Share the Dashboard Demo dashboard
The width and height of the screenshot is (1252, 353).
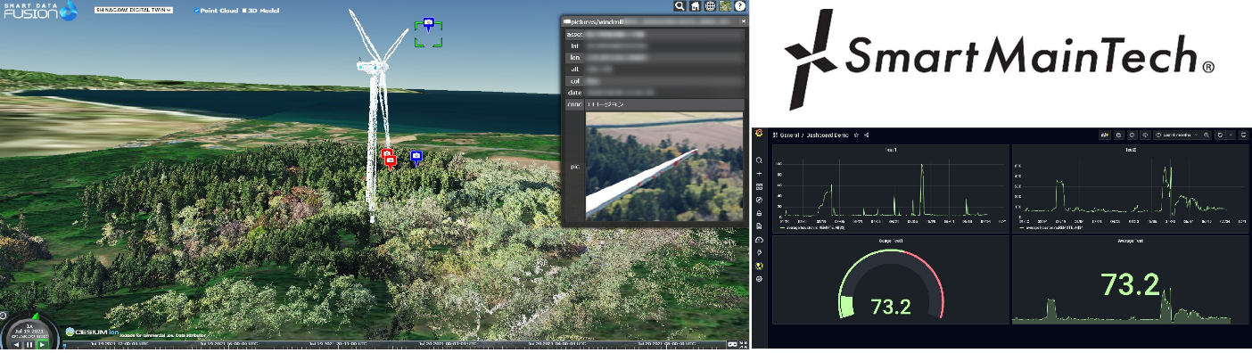[x=867, y=135]
